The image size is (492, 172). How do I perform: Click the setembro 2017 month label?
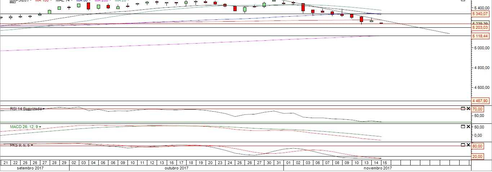click(x=31, y=168)
